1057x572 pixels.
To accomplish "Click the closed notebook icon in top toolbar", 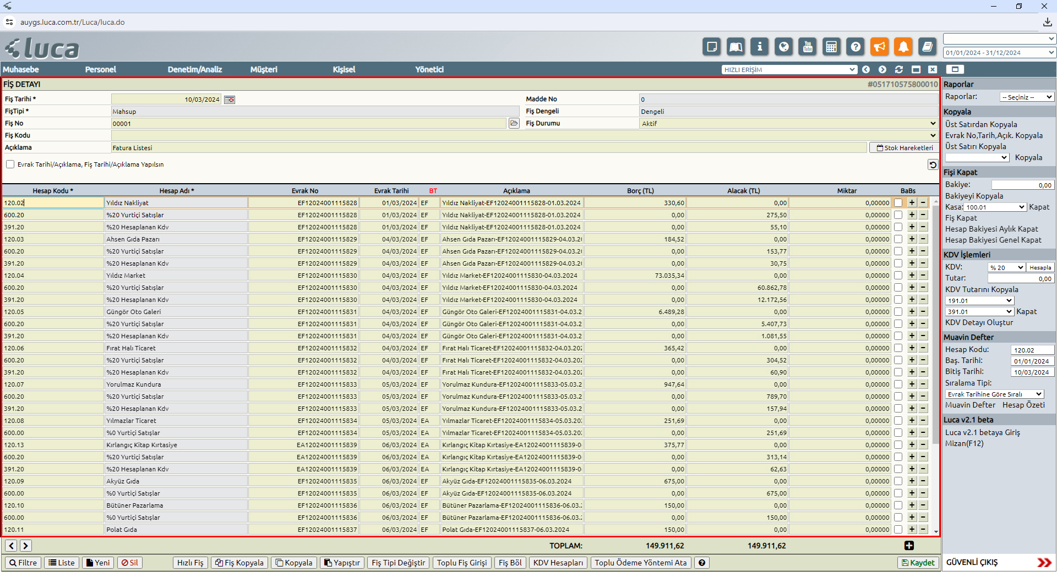I will (x=928, y=47).
